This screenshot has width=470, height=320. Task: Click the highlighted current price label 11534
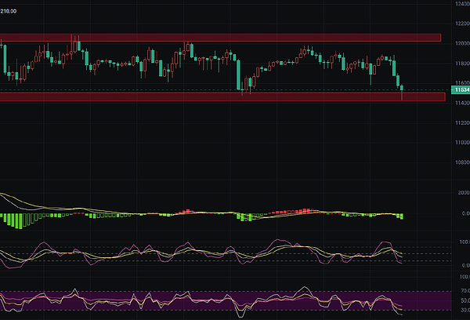[x=461, y=91]
